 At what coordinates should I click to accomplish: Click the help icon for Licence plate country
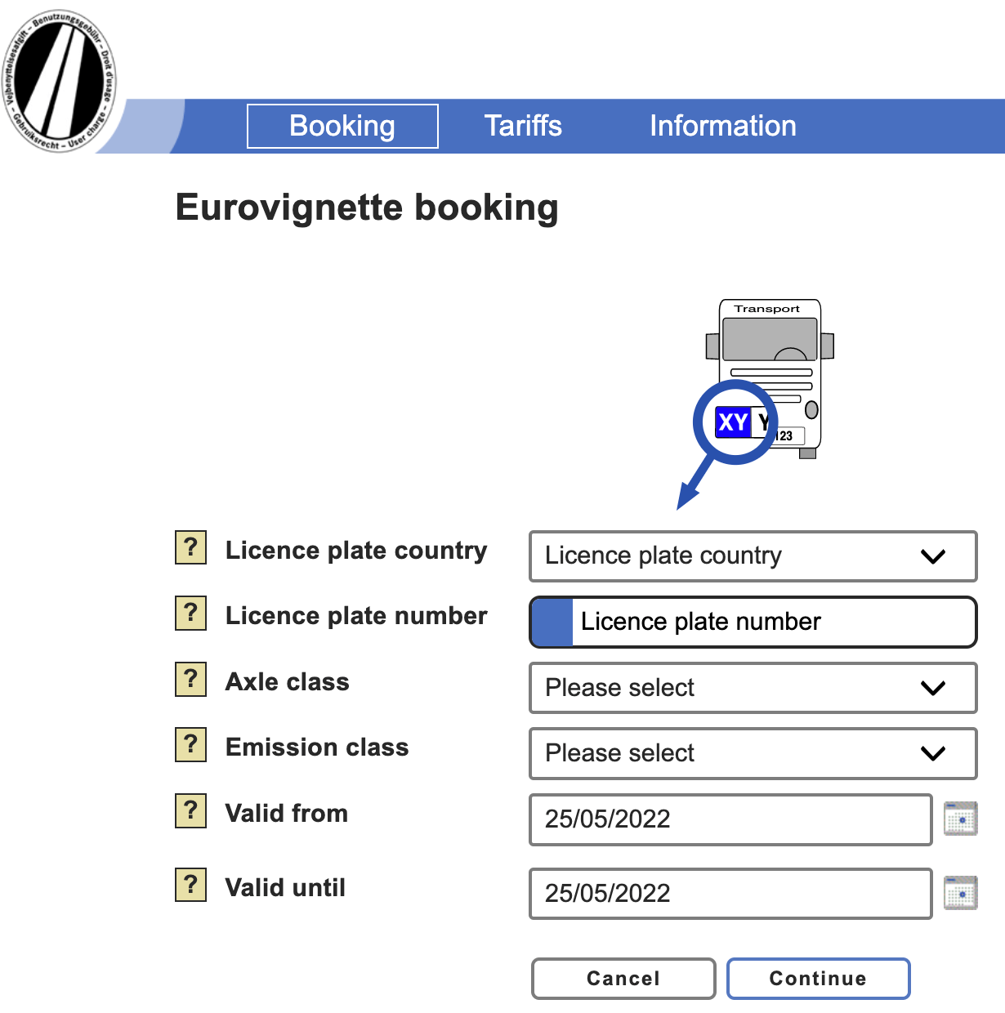coord(190,548)
